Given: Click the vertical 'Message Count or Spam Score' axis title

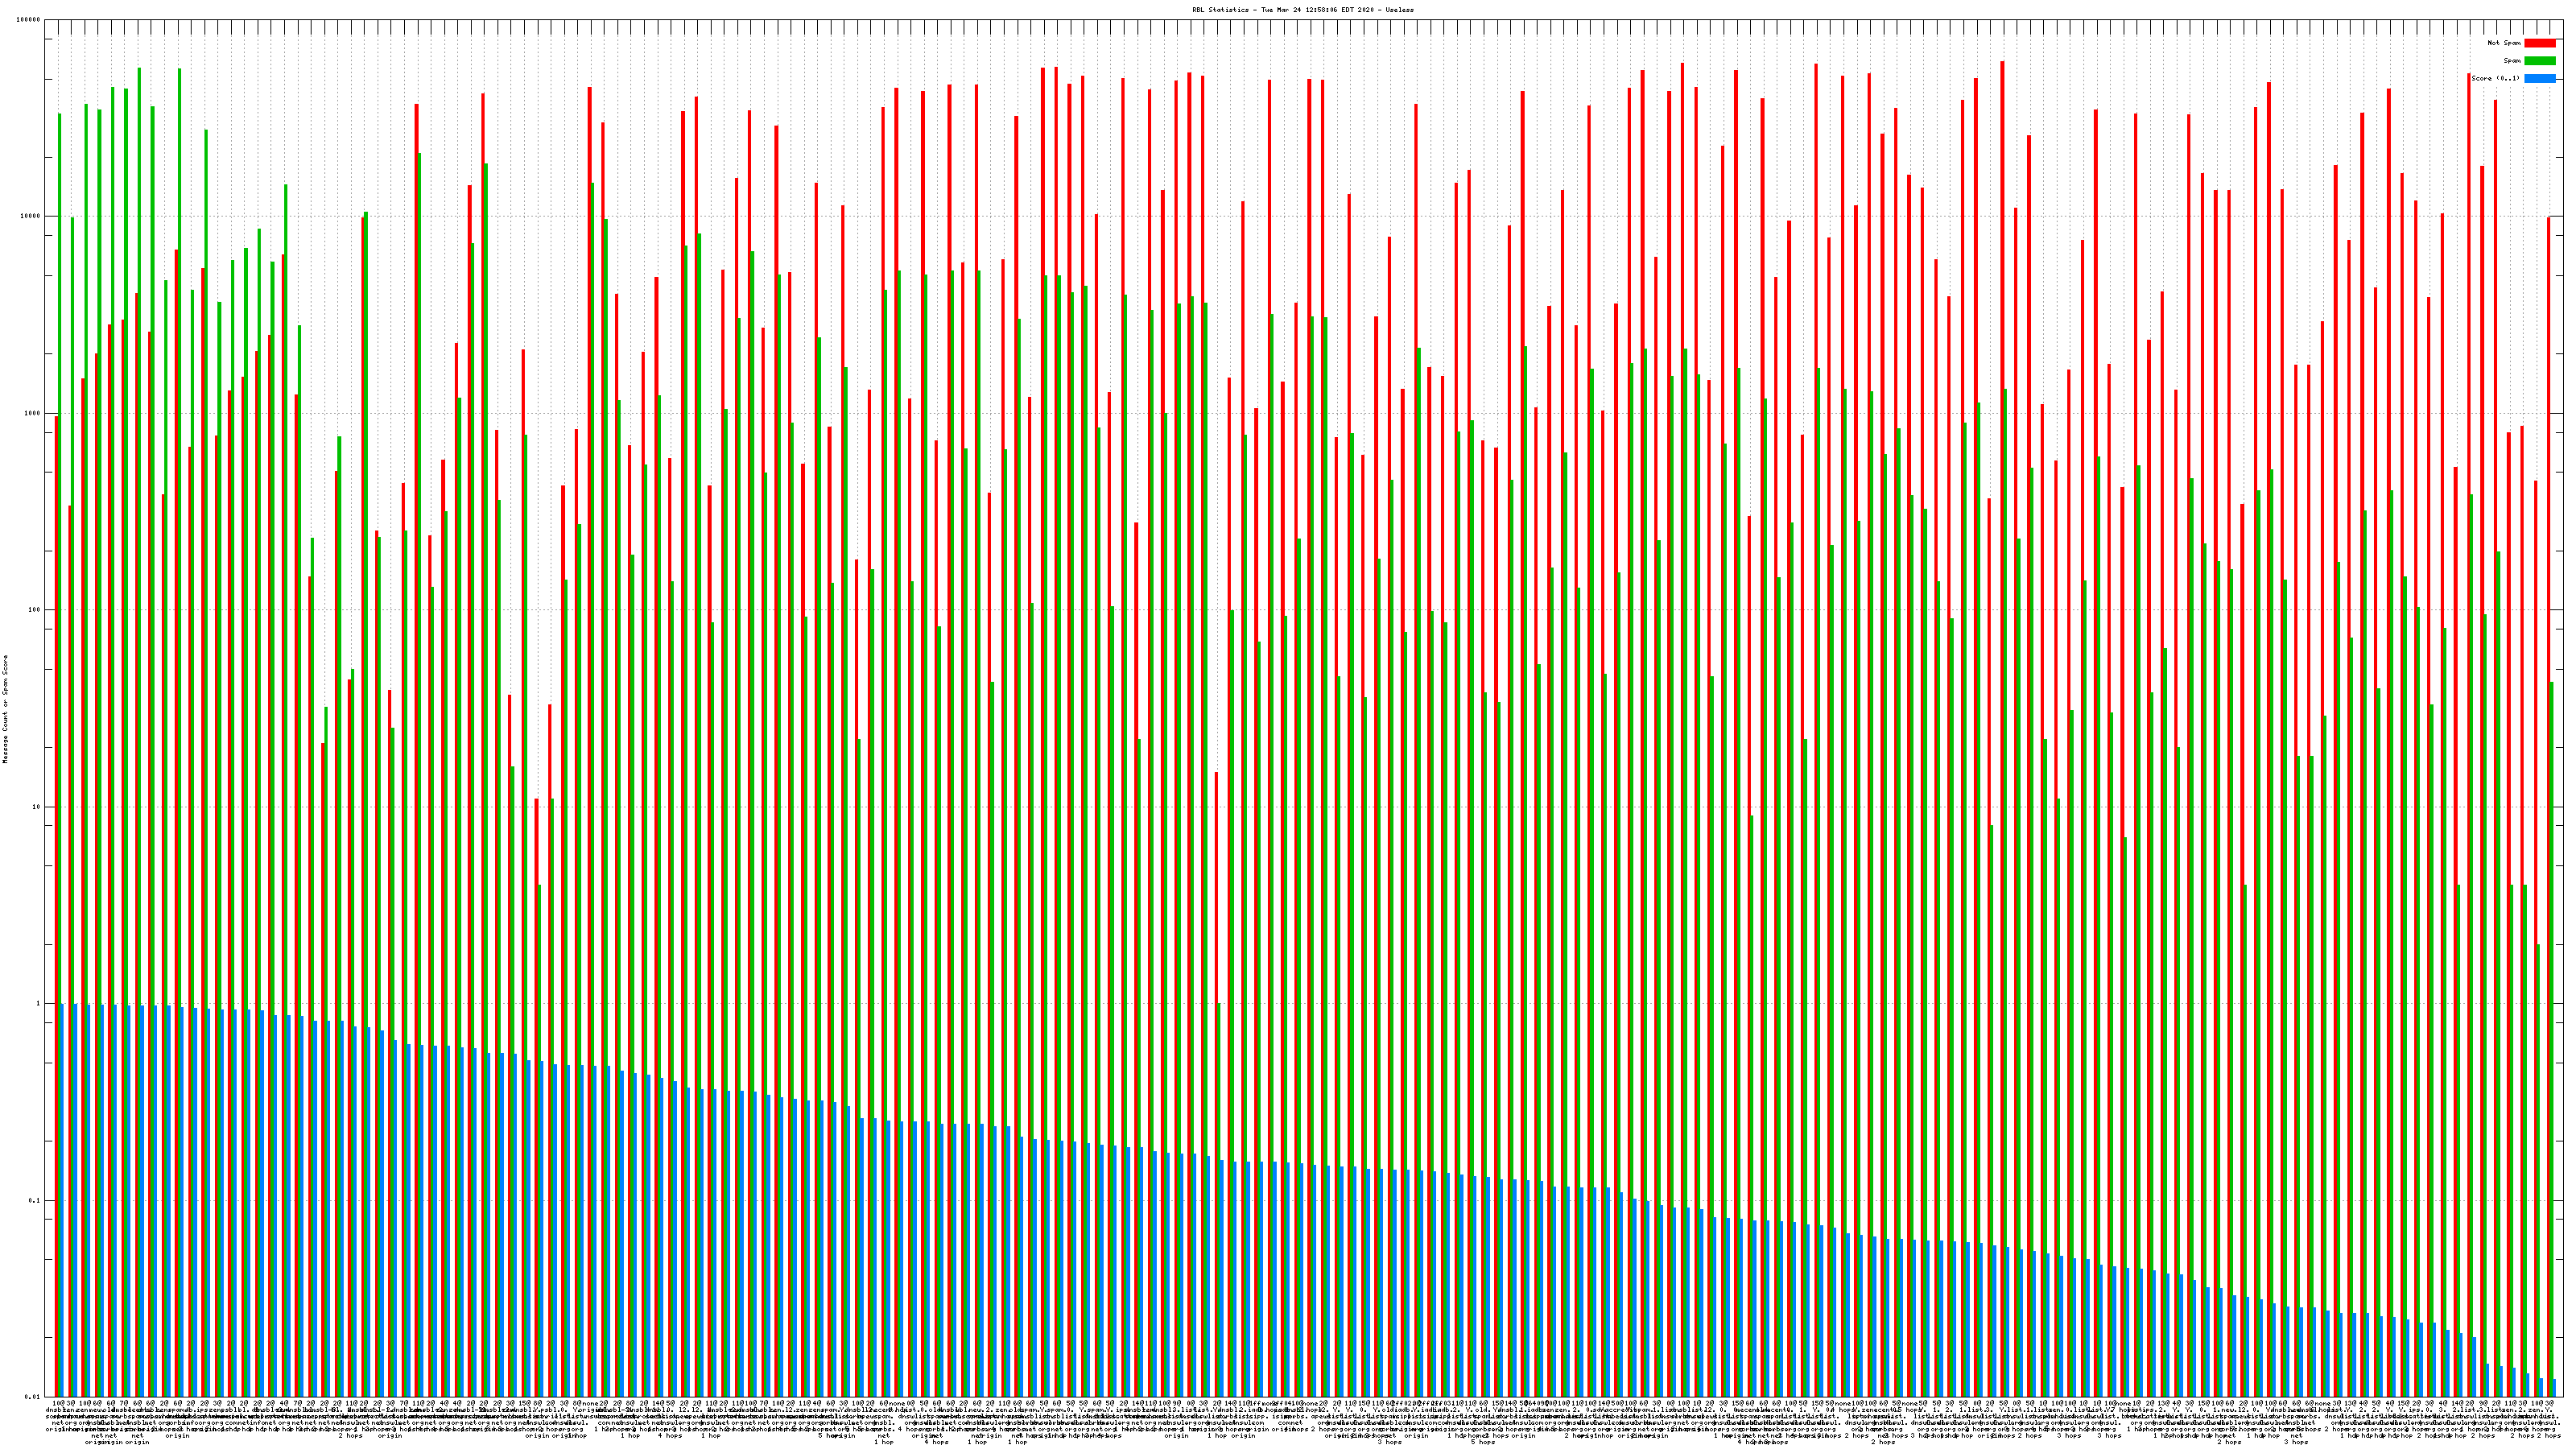Looking at the screenshot, I should coord(5,709).
